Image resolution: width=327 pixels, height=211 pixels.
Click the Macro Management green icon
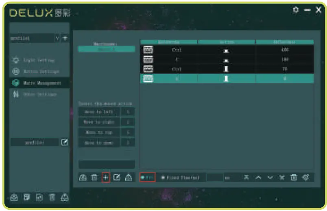[16, 83]
